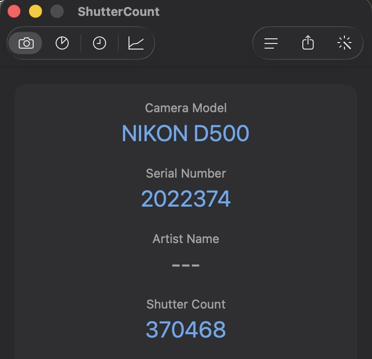The width and height of the screenshot is (372, 359).
Task: Select the serial number 2022374
Action: [x=186, y=199]
